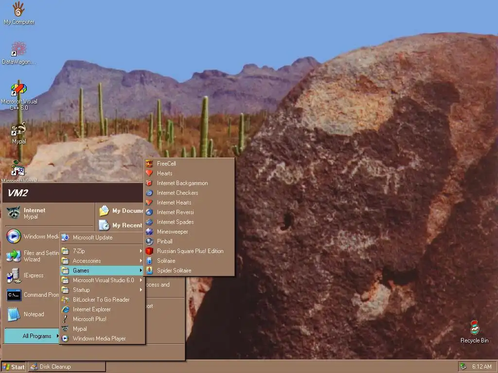Click the Notepad icon in Start menu

tap(14, 314)
